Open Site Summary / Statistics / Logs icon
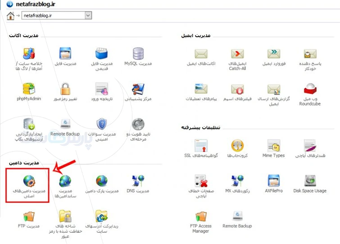This screenshot has height=244, width=340. tap(29, 53)
